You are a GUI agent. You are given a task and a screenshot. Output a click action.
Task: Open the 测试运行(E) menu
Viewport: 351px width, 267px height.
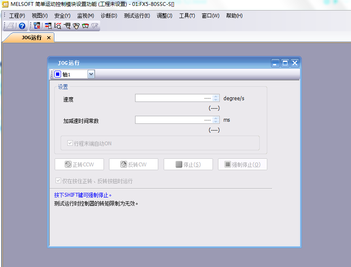(x=137, y=16)
